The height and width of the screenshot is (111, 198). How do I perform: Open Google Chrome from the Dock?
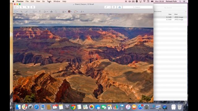tap(73, 107)
